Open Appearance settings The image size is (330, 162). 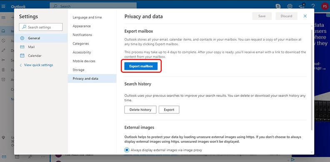coord(92,26)
